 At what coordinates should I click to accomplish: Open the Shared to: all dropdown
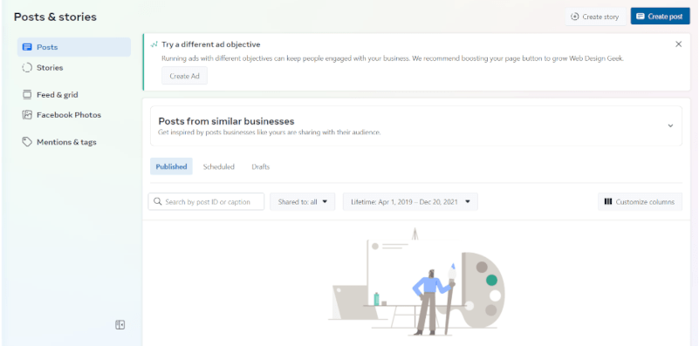tap(303, 201)
